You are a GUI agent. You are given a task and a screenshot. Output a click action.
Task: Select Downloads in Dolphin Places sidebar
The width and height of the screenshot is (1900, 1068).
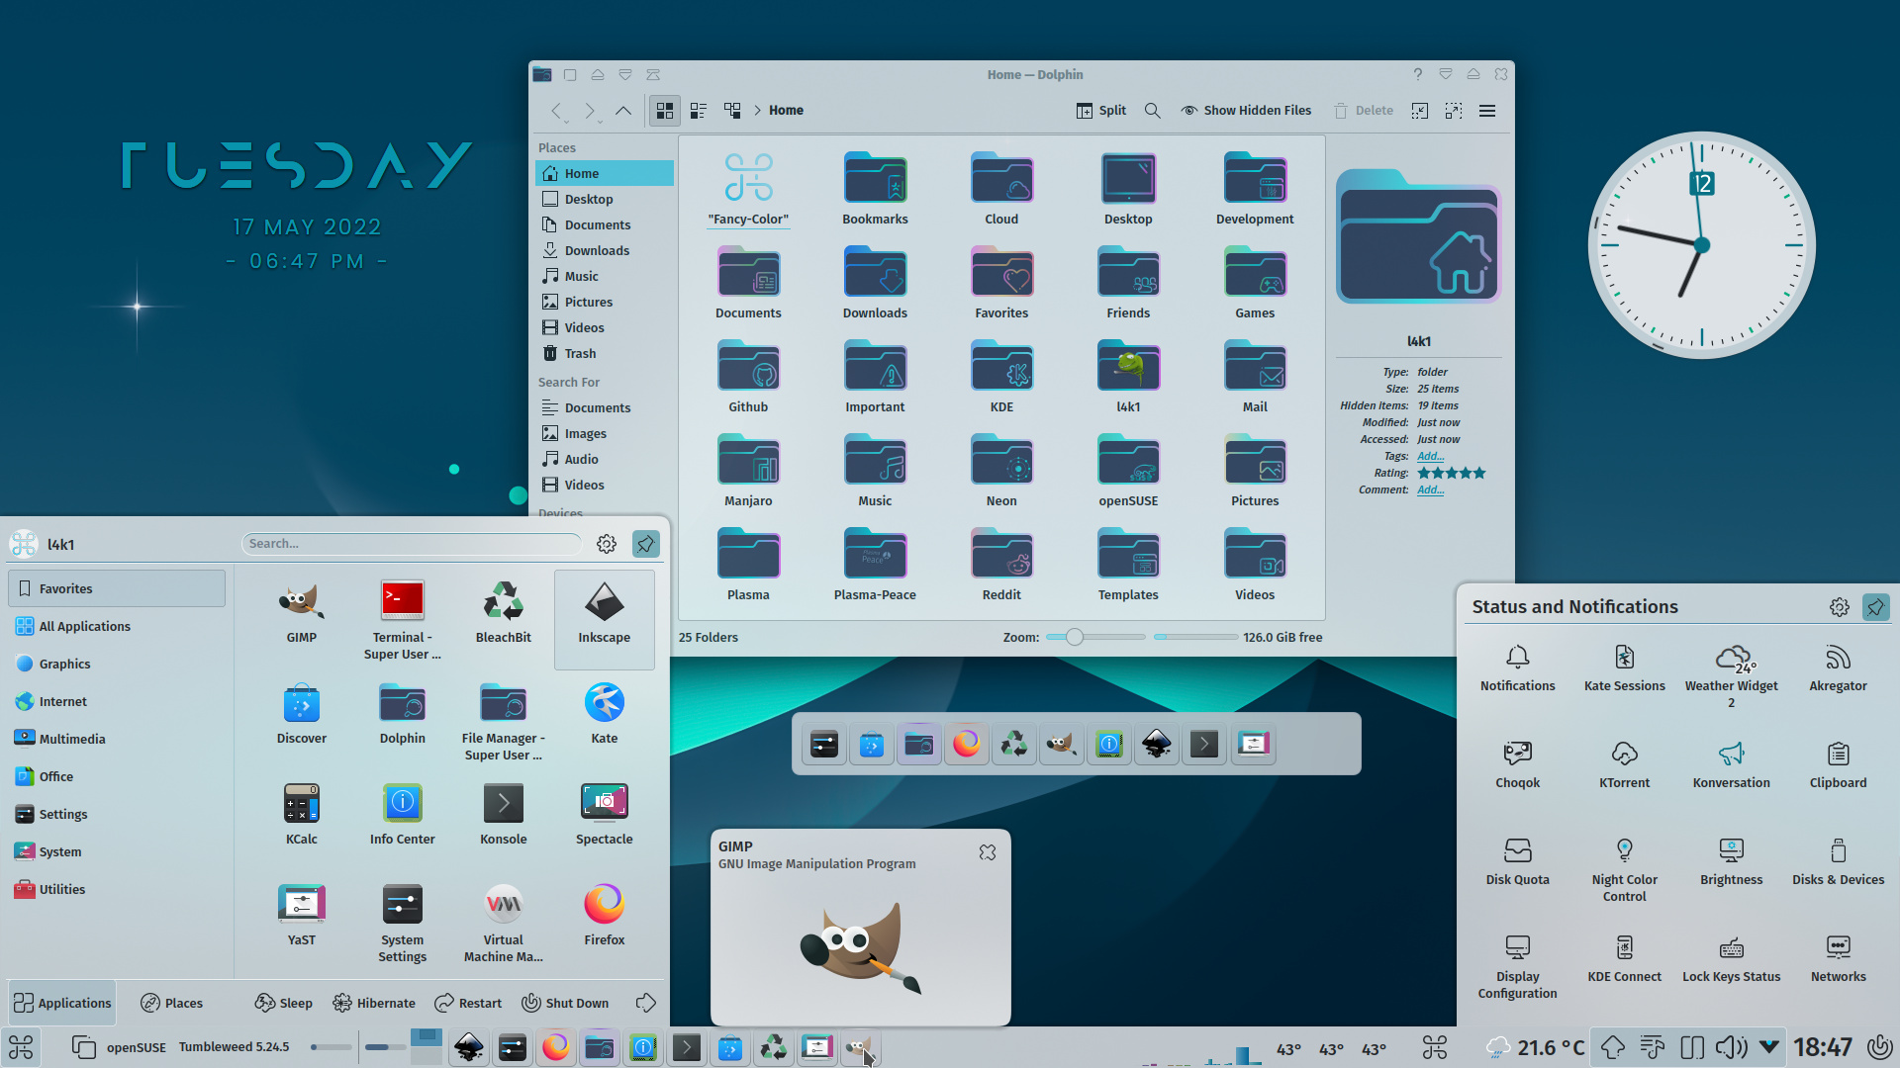pos(605,250)
